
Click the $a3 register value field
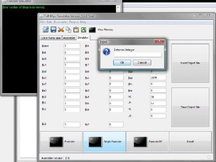[72, 90]
